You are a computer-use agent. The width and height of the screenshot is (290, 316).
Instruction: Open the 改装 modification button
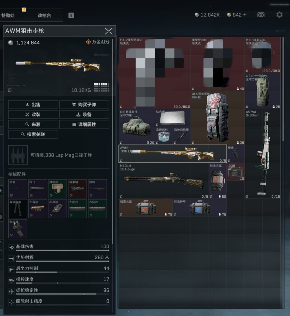click(x=33, y=114)
